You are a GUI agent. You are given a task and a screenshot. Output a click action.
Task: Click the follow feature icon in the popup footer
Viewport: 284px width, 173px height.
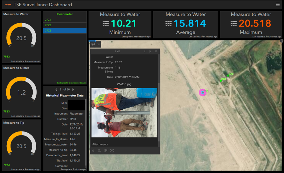click(x=112, y=151)
